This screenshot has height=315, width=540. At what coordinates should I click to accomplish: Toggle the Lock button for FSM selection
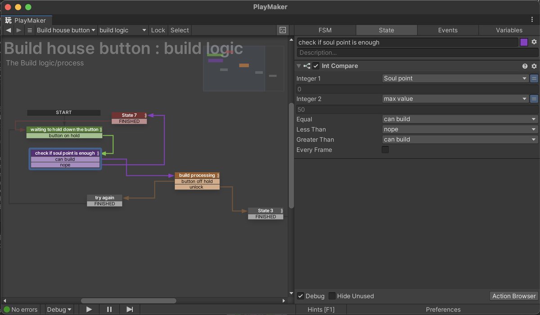pyautogui.click(x=158, y=30)
